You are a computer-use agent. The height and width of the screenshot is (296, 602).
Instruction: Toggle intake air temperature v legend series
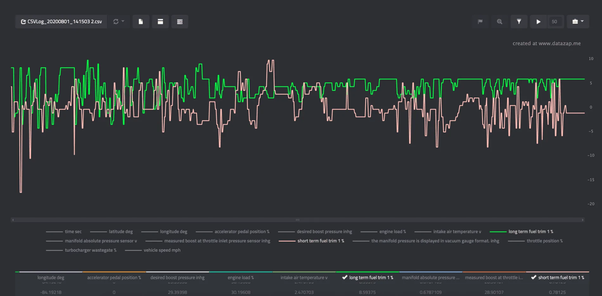(448, 232)
